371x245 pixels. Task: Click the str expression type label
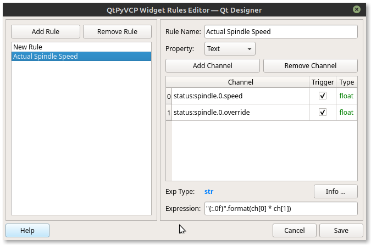[209, 192]
